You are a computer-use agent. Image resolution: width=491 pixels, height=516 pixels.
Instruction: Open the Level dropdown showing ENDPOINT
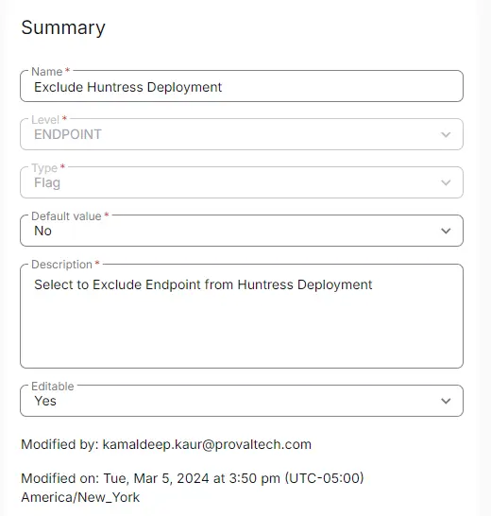click(242, 134)
